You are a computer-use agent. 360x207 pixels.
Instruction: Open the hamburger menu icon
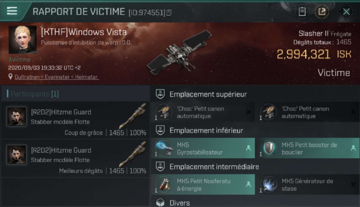[12, 11]
